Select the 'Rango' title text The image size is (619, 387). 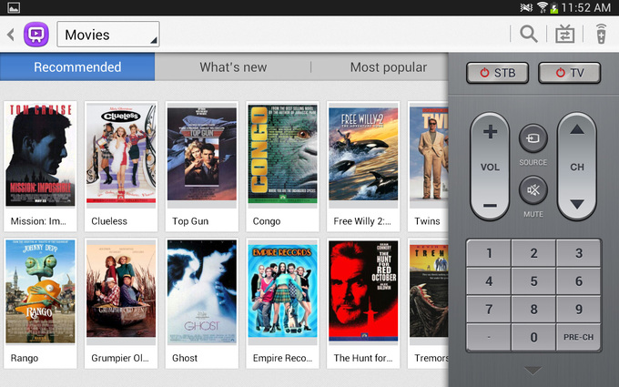(x=25, y=358)
